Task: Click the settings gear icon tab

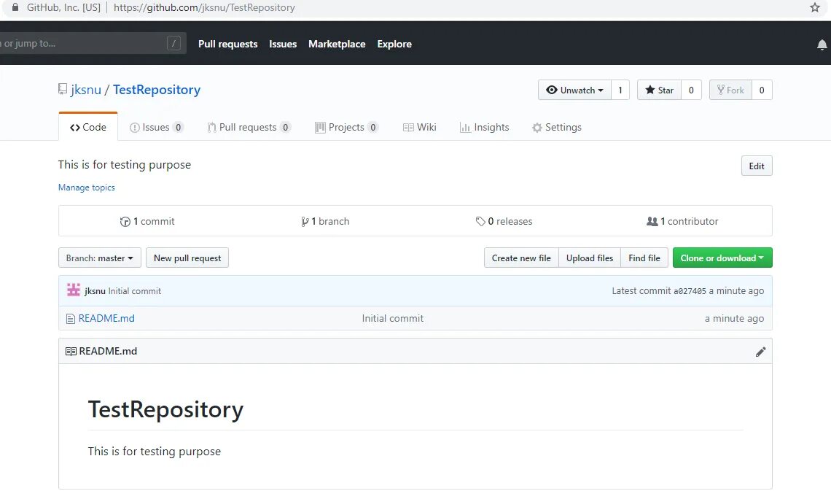Action: [537, 128]
